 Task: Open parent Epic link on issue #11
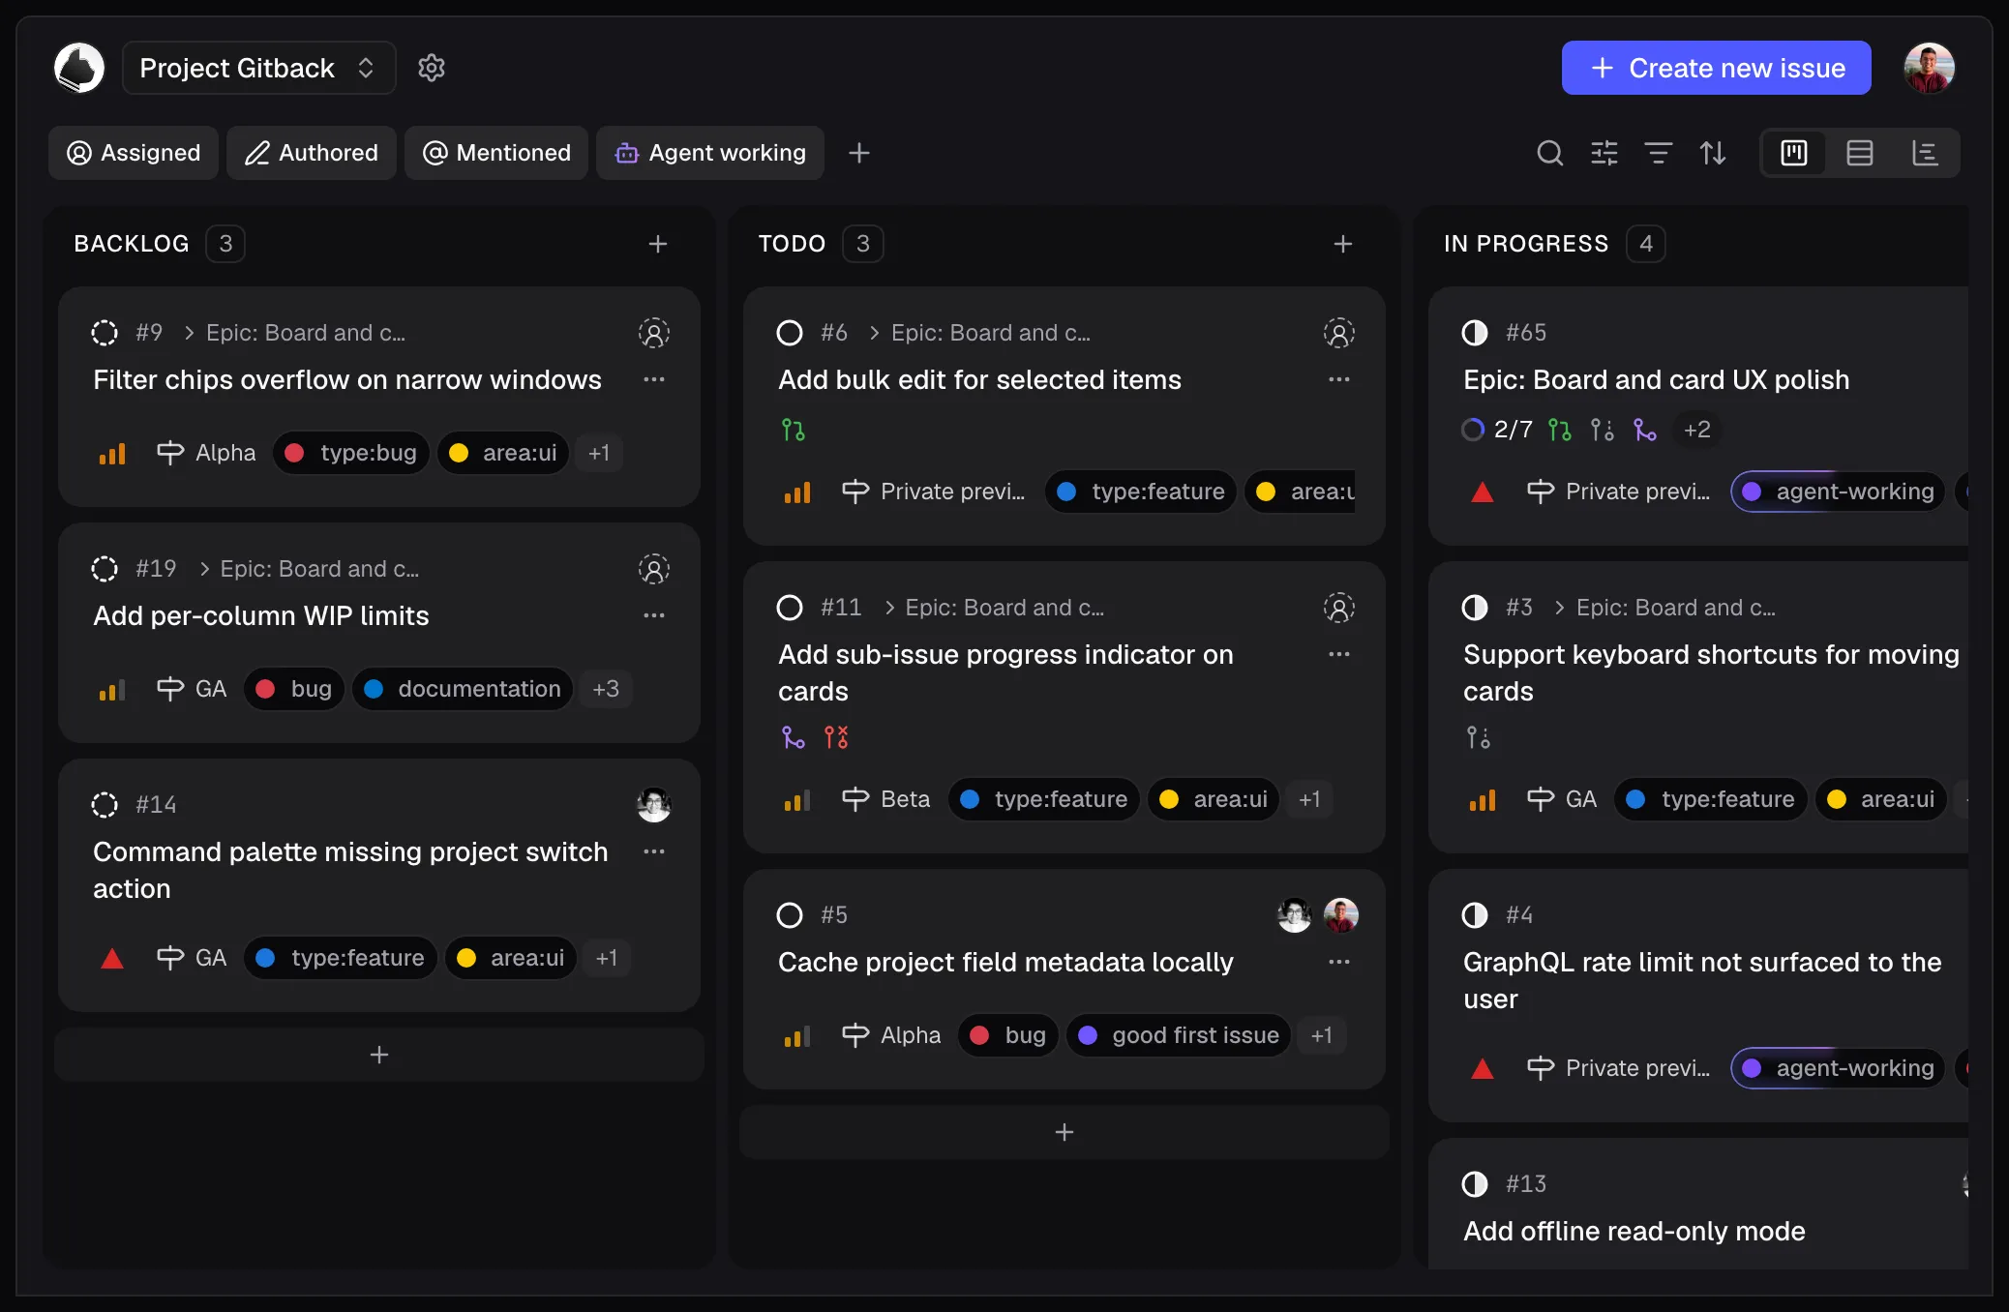pyautogui.click(x=994, y=608)
